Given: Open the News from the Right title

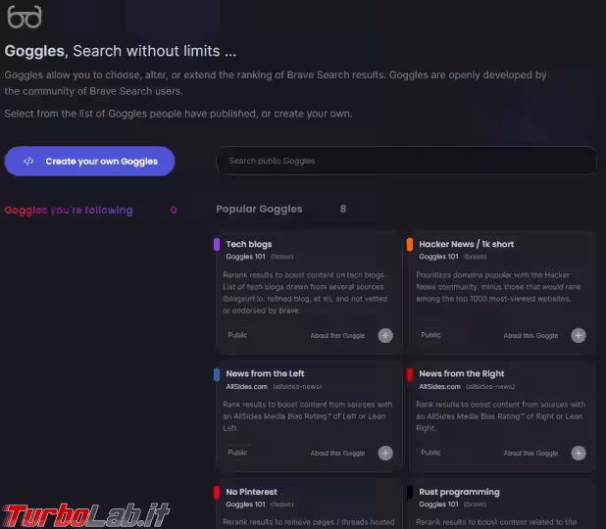Looking at the screenshot, I should pyautogui.click(x=462, y=374).
